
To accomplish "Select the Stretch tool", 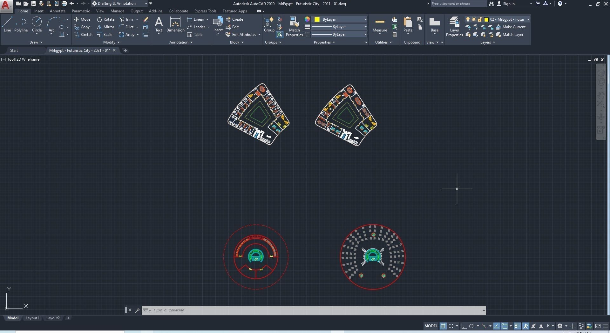I will coord(83,35).
